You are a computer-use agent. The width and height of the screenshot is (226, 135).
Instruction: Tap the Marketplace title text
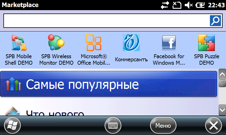point(20,5)
